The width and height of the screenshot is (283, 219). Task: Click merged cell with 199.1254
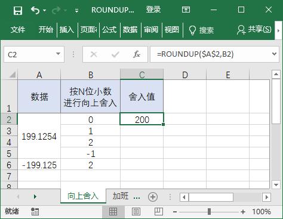(x=39, y=136)
